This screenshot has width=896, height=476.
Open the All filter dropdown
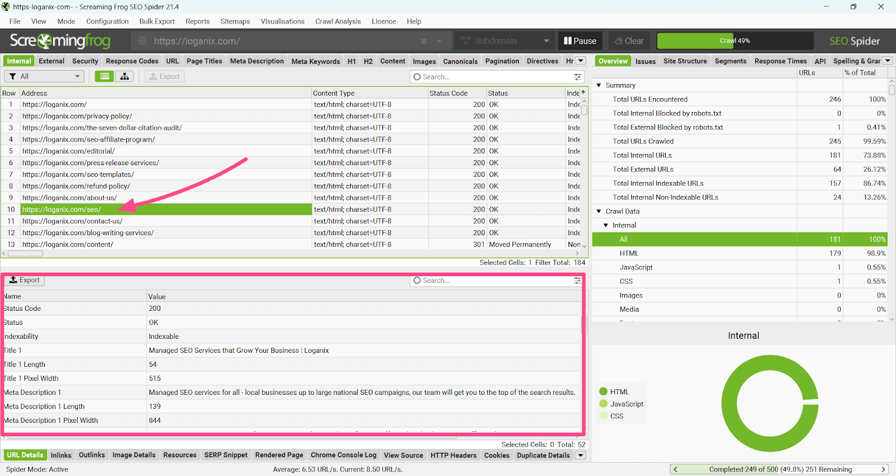coord(44,76)
